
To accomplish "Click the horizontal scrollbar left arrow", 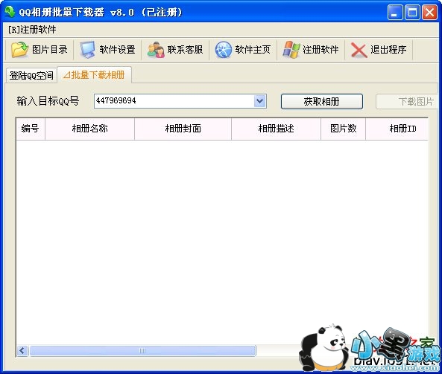I will click(x=22, y=351).
